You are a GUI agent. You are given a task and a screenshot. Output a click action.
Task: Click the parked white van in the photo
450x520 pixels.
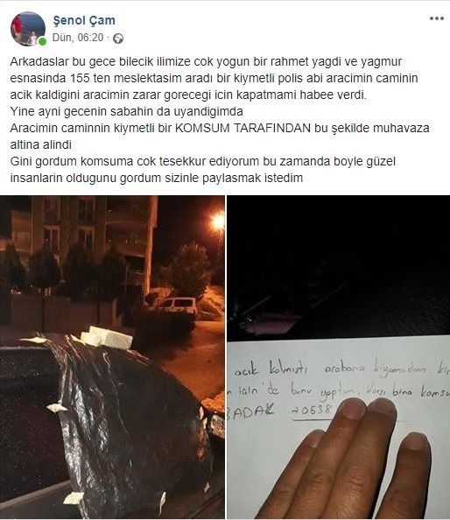click(178, 306)
